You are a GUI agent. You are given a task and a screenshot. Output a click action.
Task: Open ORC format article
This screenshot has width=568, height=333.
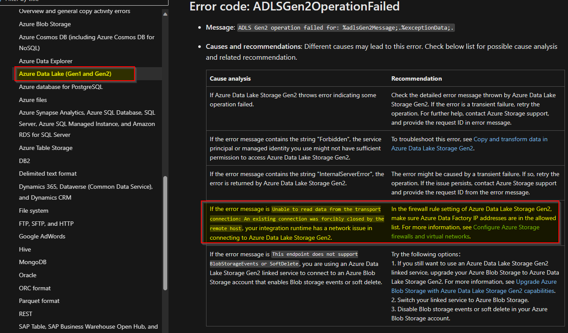point(34,288)
